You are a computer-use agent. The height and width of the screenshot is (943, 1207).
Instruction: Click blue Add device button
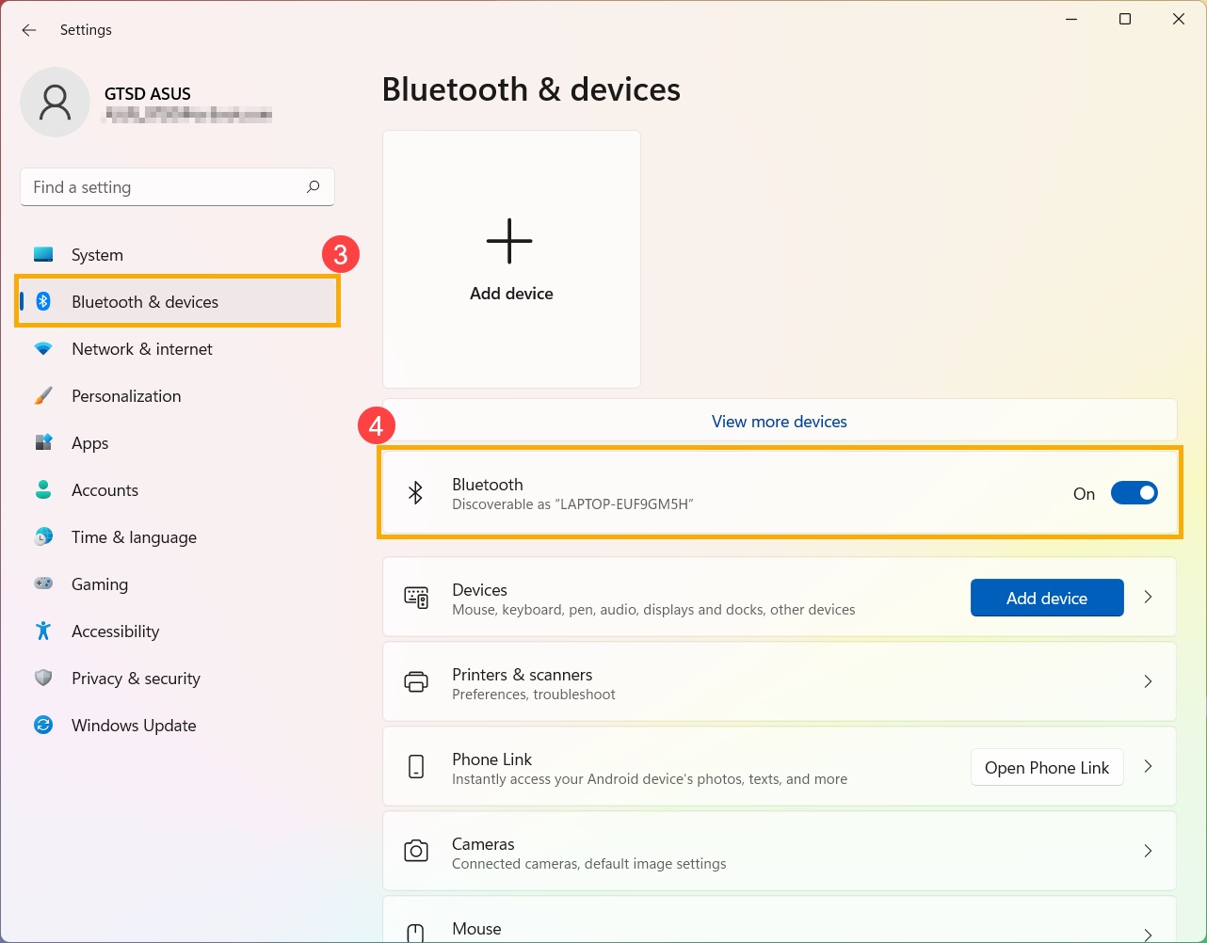pyautogui.click(x=1047, y=598)
